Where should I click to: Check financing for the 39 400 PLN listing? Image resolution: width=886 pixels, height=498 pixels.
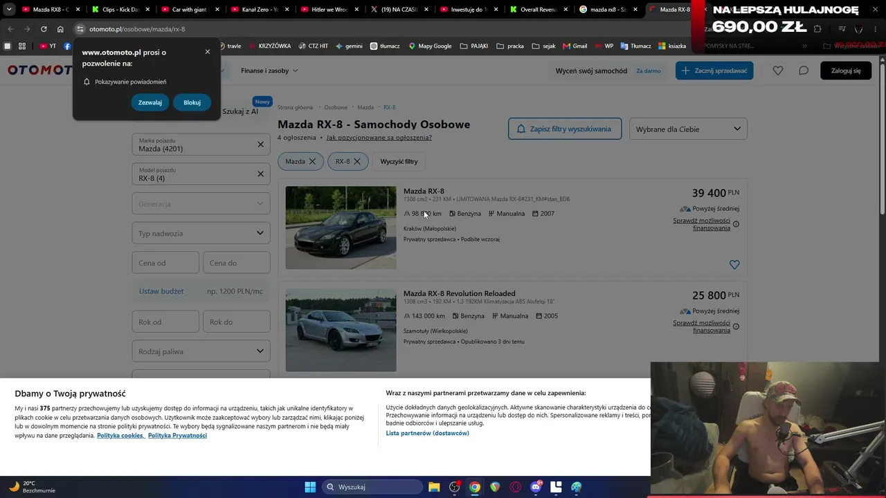701,224
